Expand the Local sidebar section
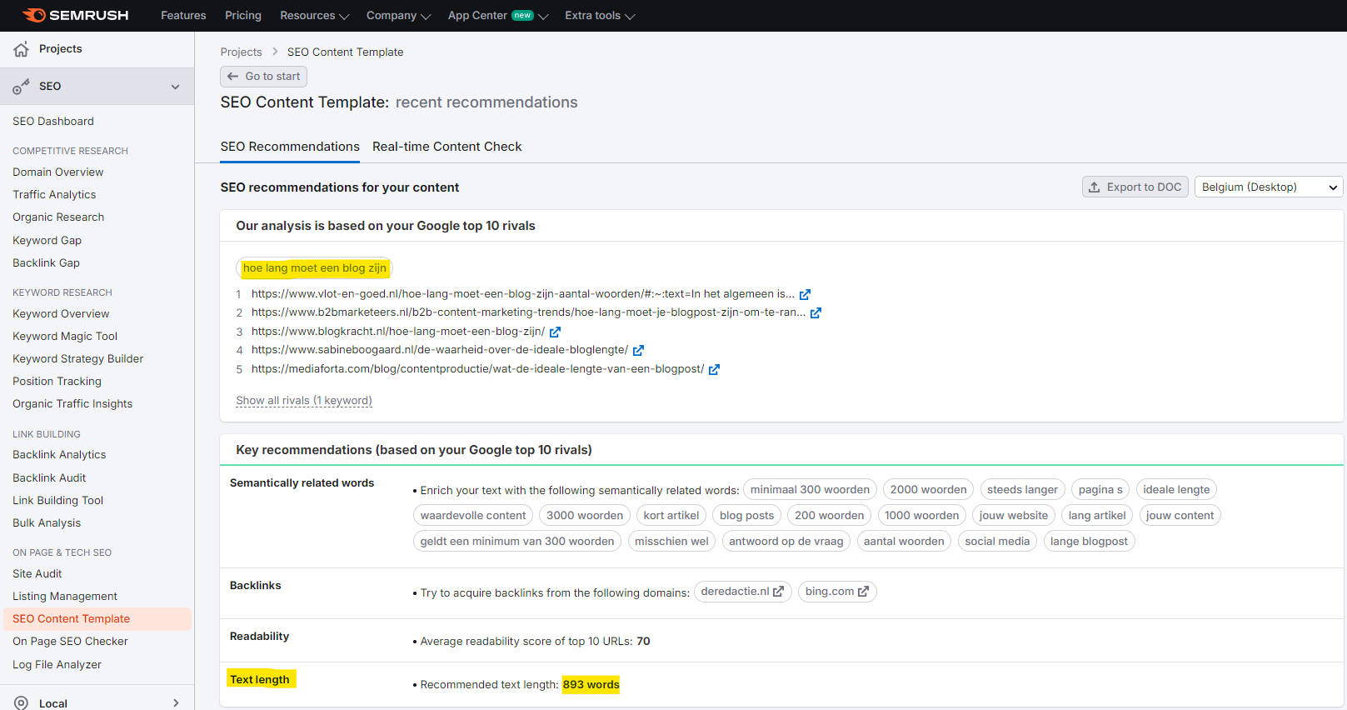This screenshot has width=1347, height=710. [x=175, y=703]
